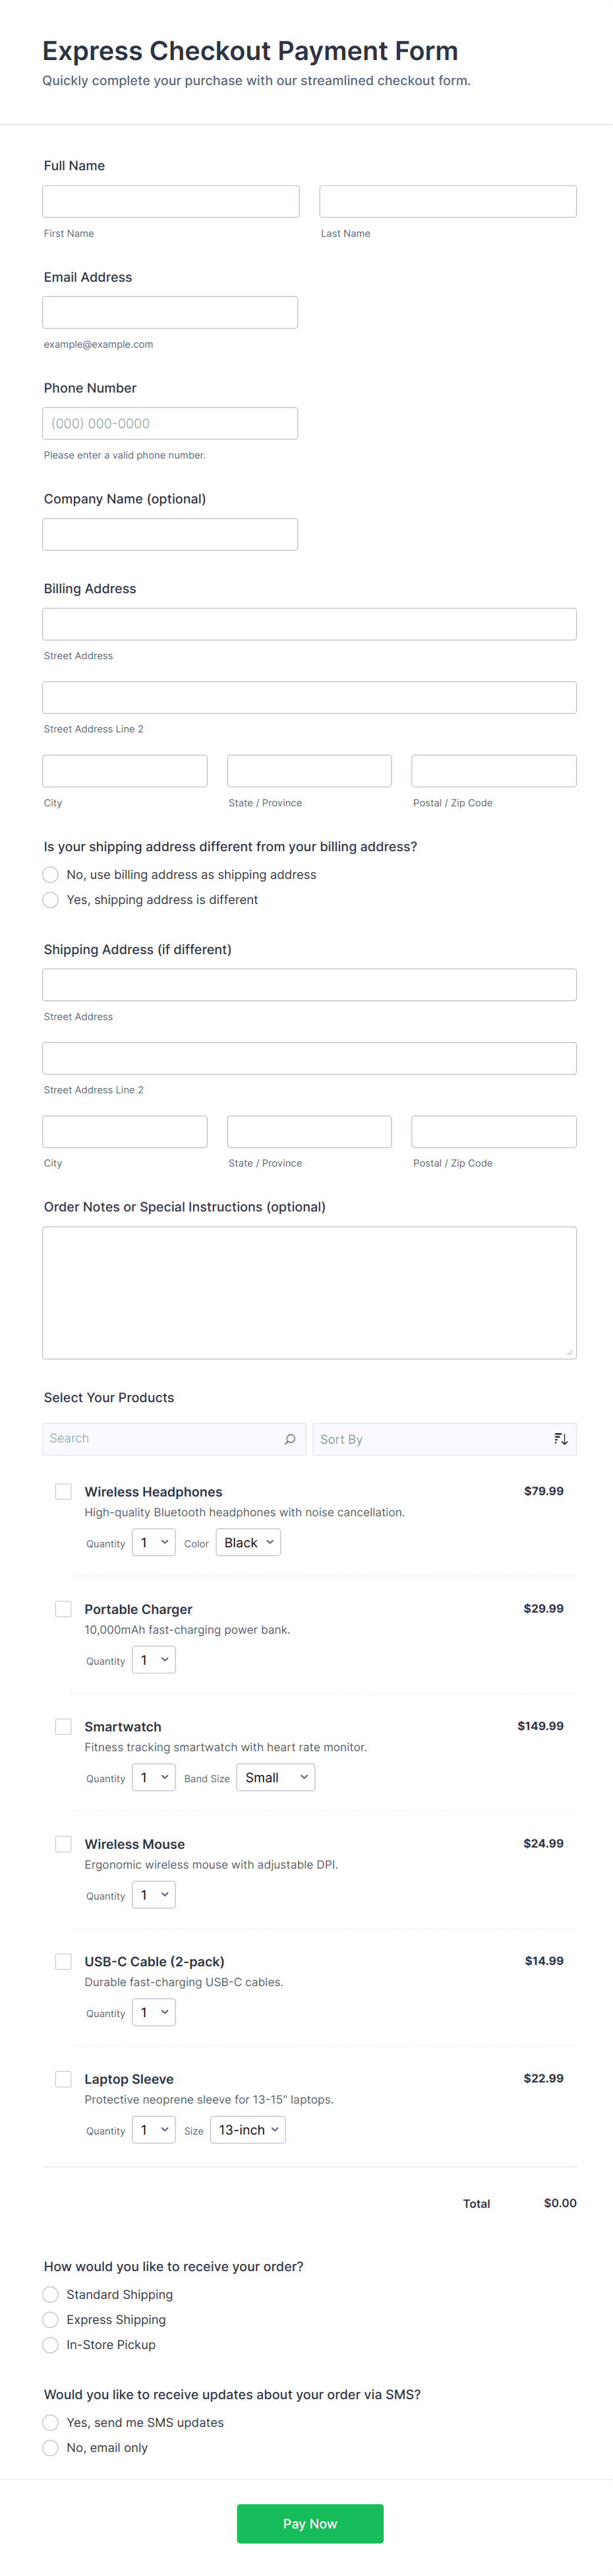The image size is (613, 2576).
Task: Click the First Name input field
Action: coord(171,201)
